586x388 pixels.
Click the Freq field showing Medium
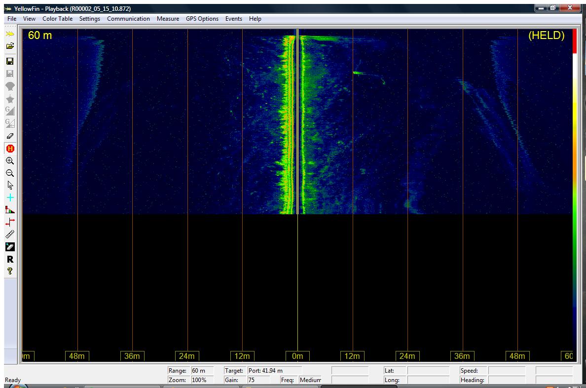(x=310, y=380)
